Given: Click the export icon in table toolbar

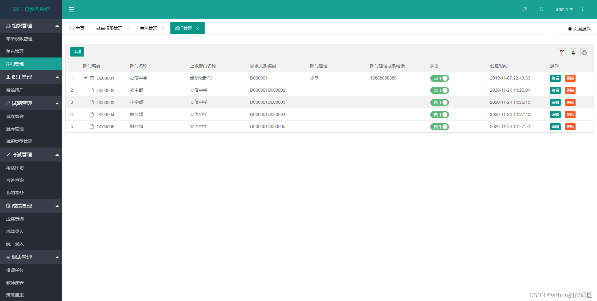Looking at the screenshot, I should pyautogui.click(x=573, y=52).
